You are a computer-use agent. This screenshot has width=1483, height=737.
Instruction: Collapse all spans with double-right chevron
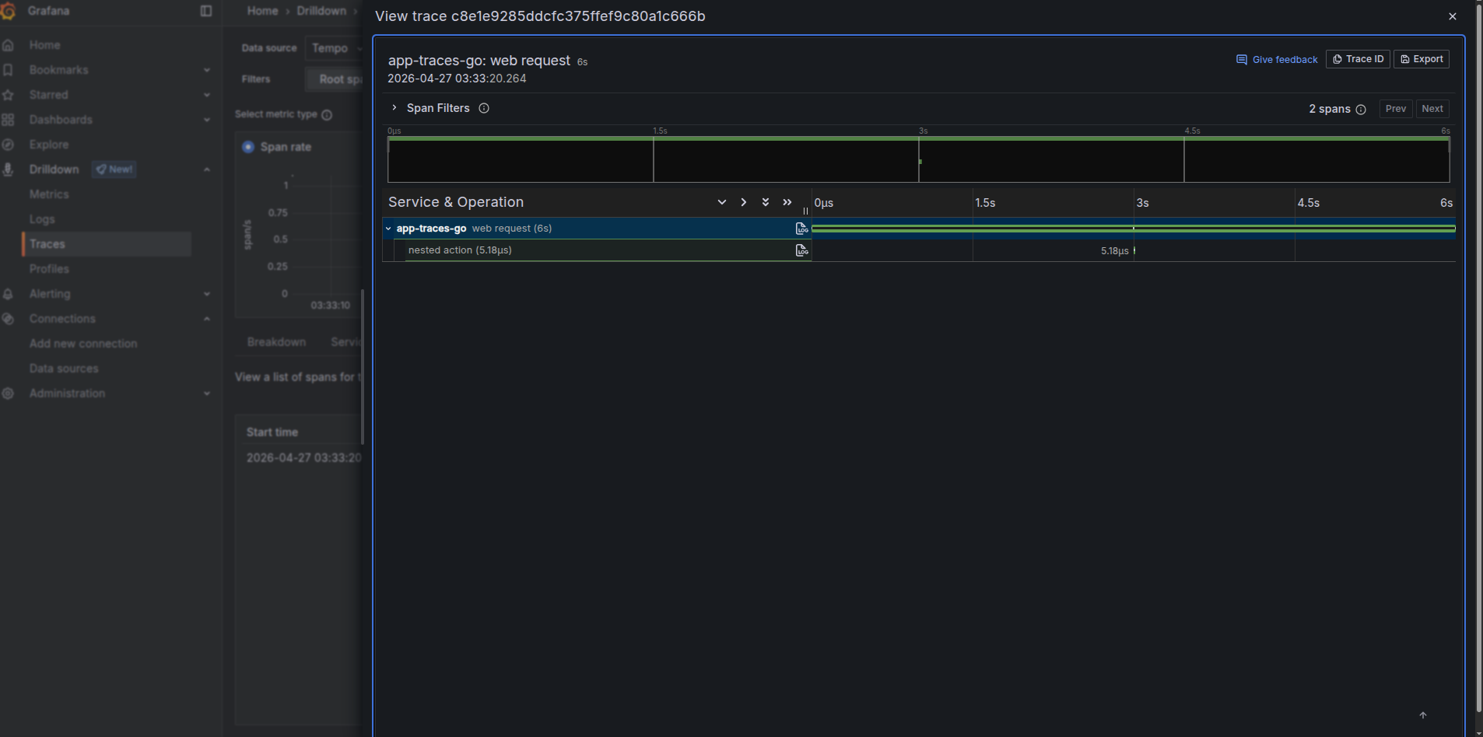click(787, 202)
